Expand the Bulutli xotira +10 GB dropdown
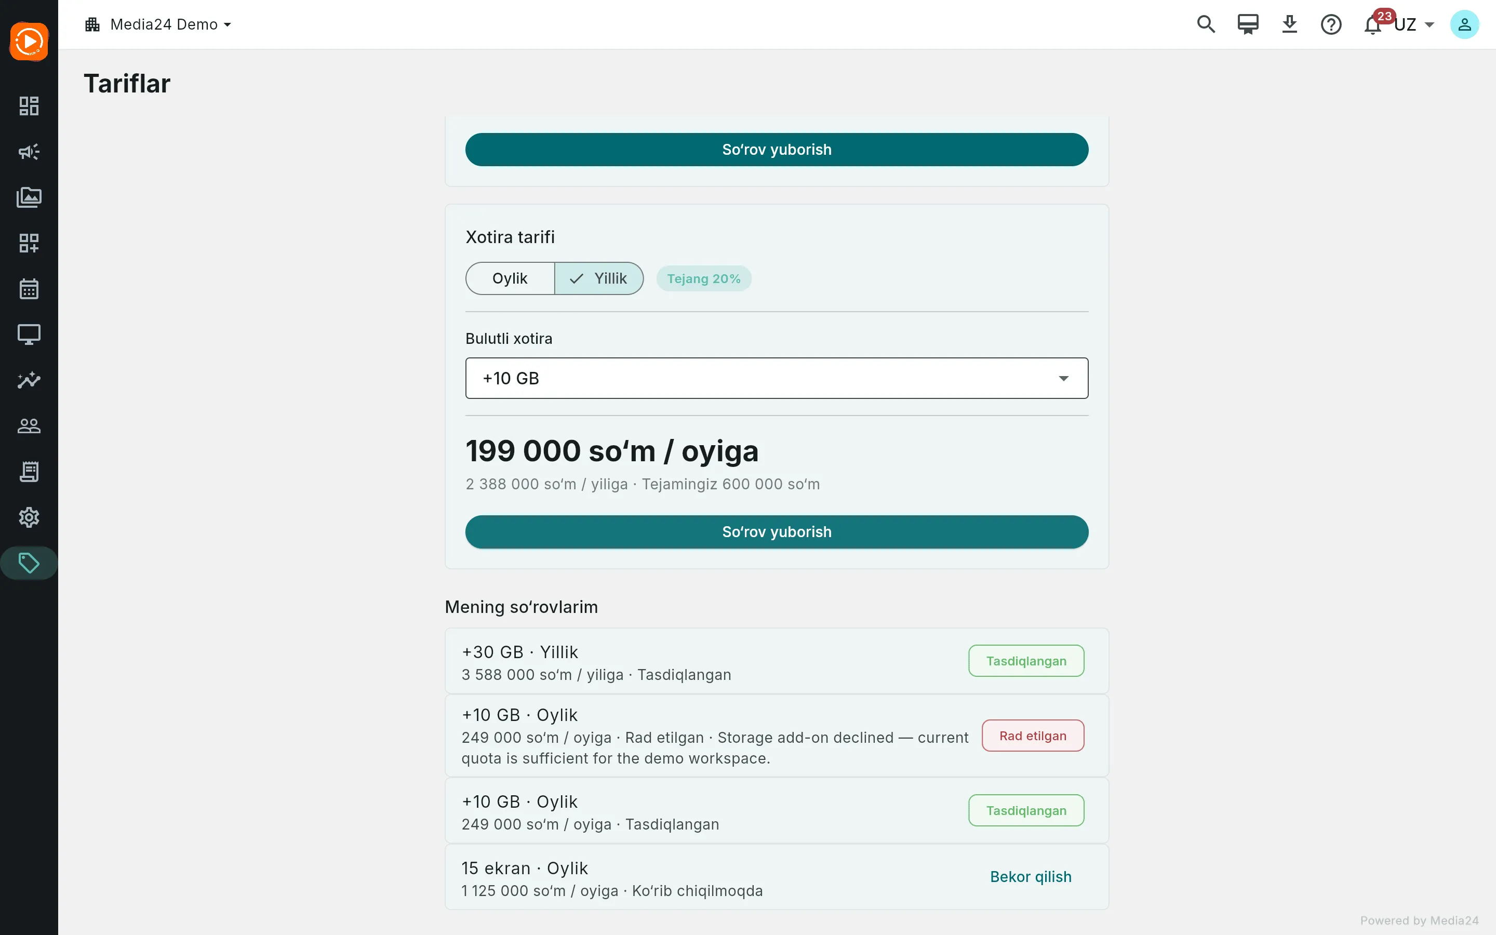The height and width of the screenshot is (935, 1496). [777, 378]
